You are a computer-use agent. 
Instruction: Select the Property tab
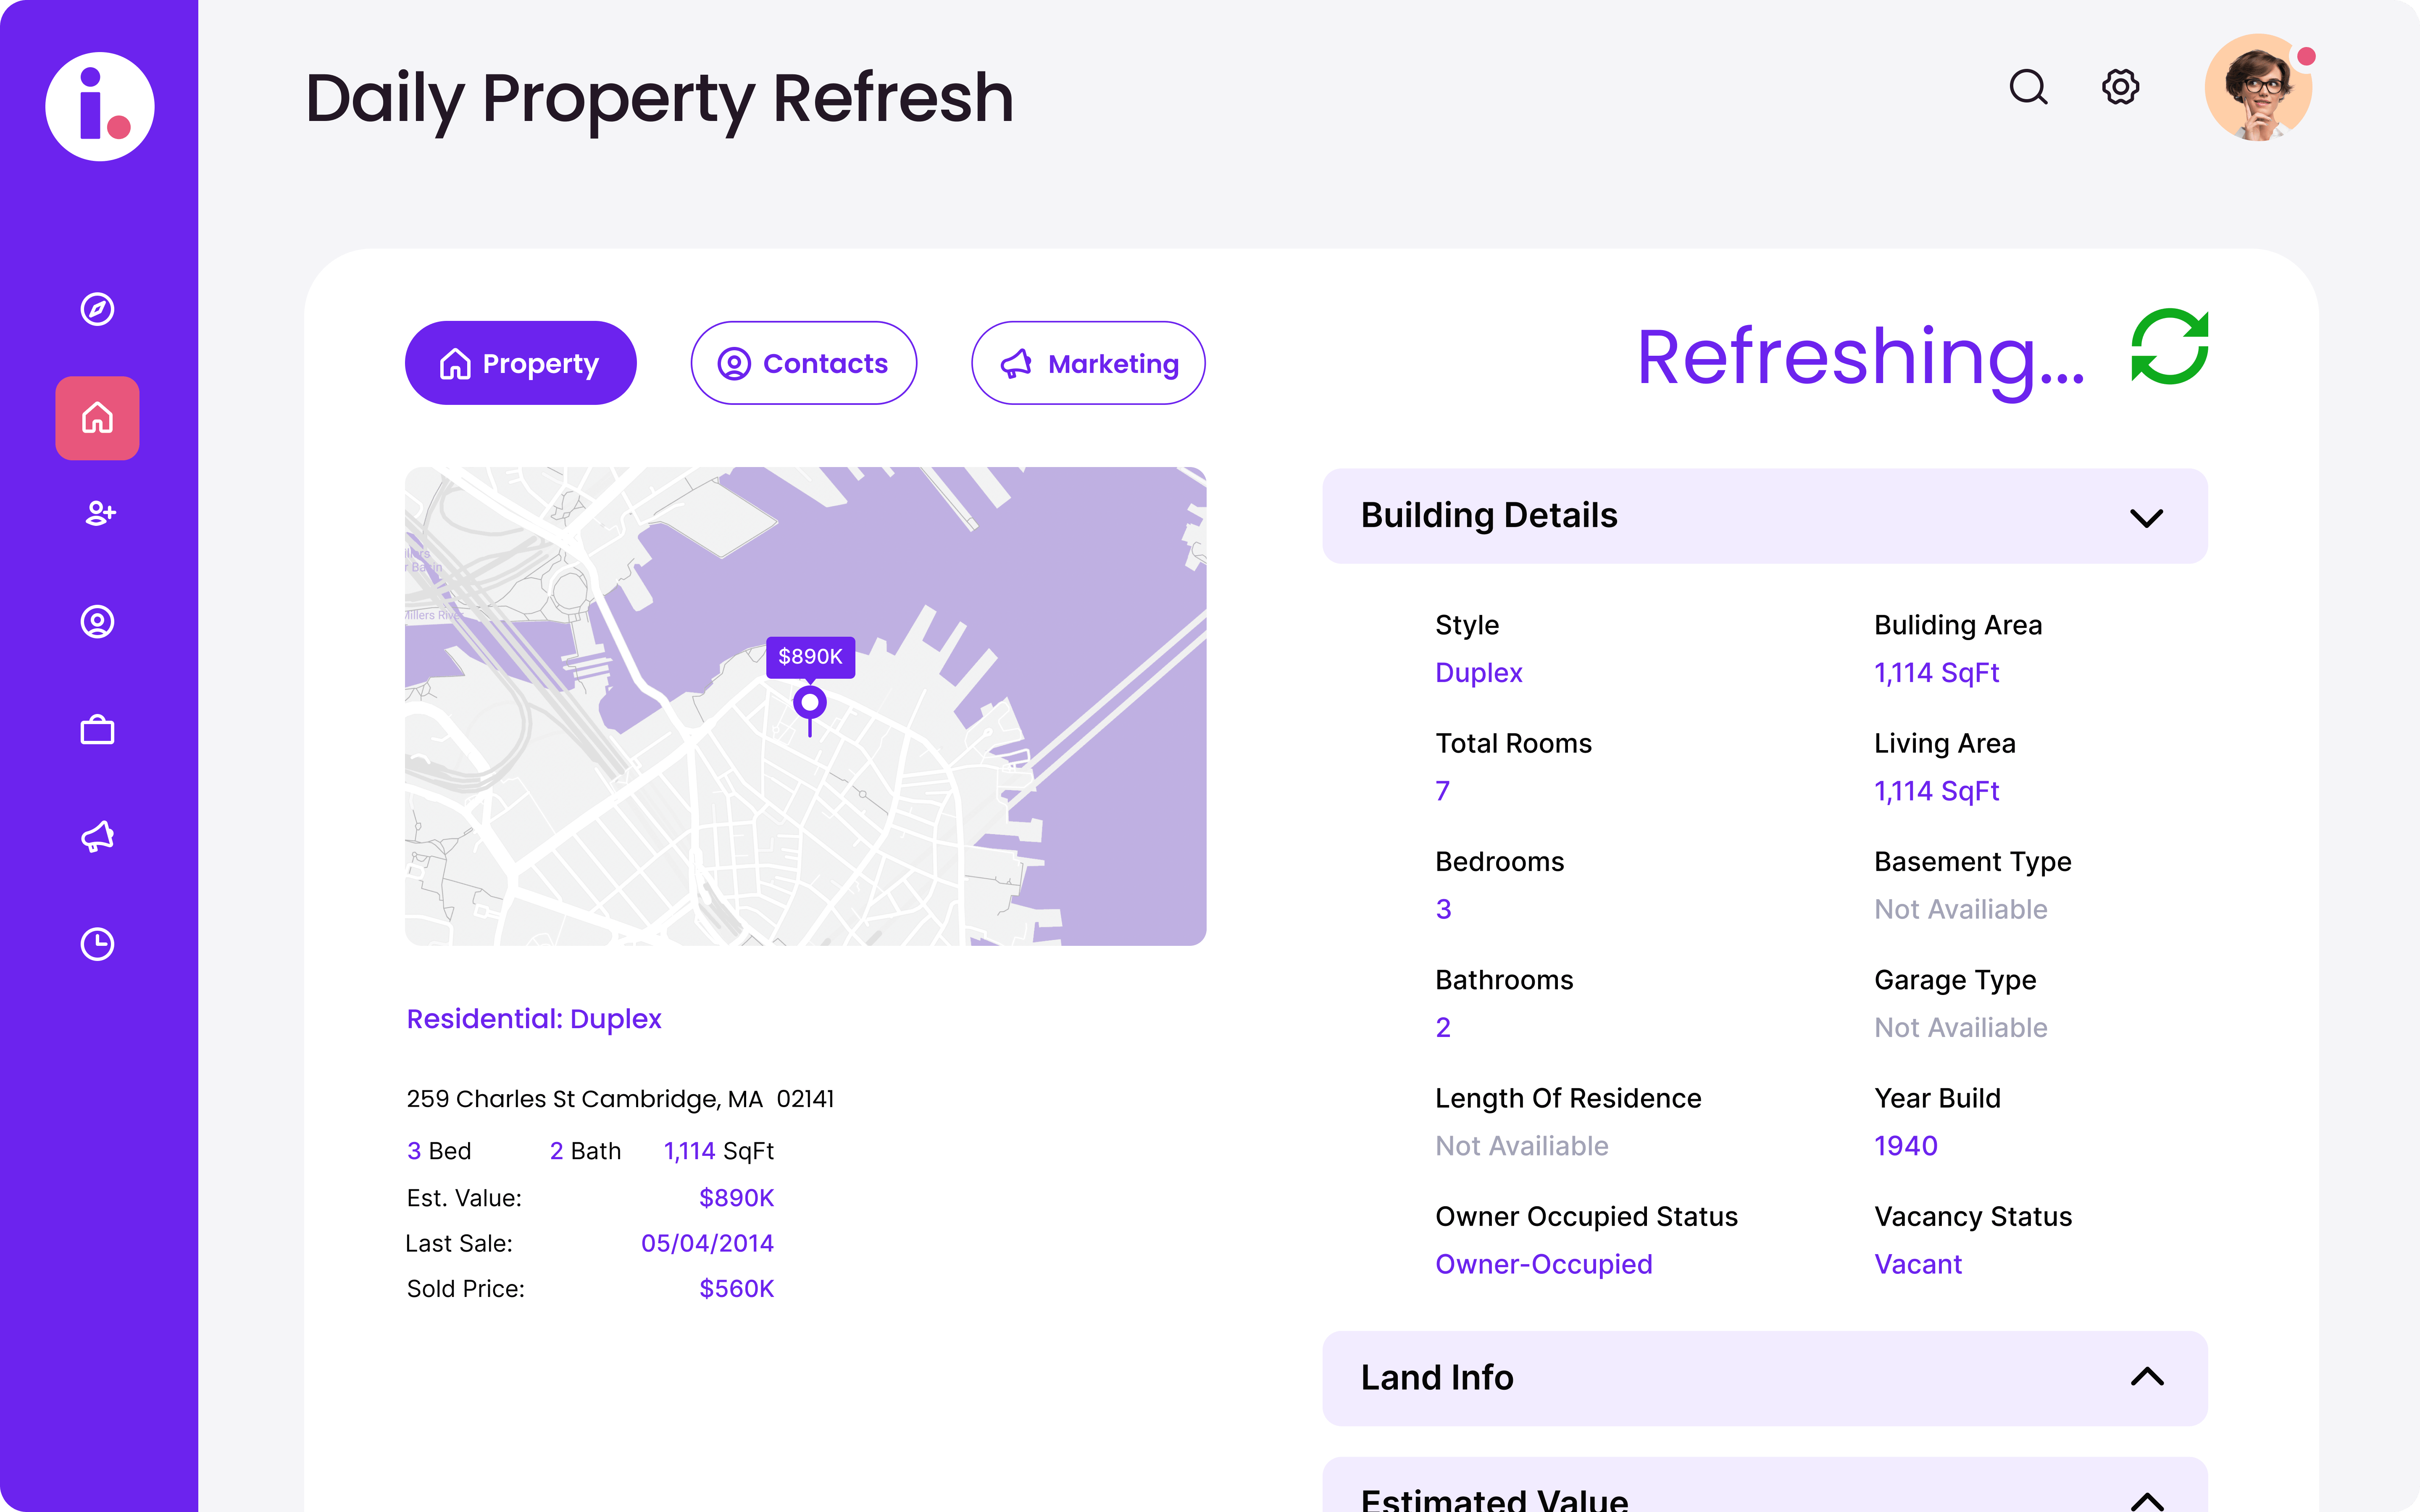tap(520, 363)
